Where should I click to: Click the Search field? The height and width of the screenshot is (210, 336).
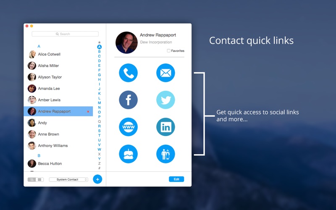pyautogui.click(x=65, y=34)
